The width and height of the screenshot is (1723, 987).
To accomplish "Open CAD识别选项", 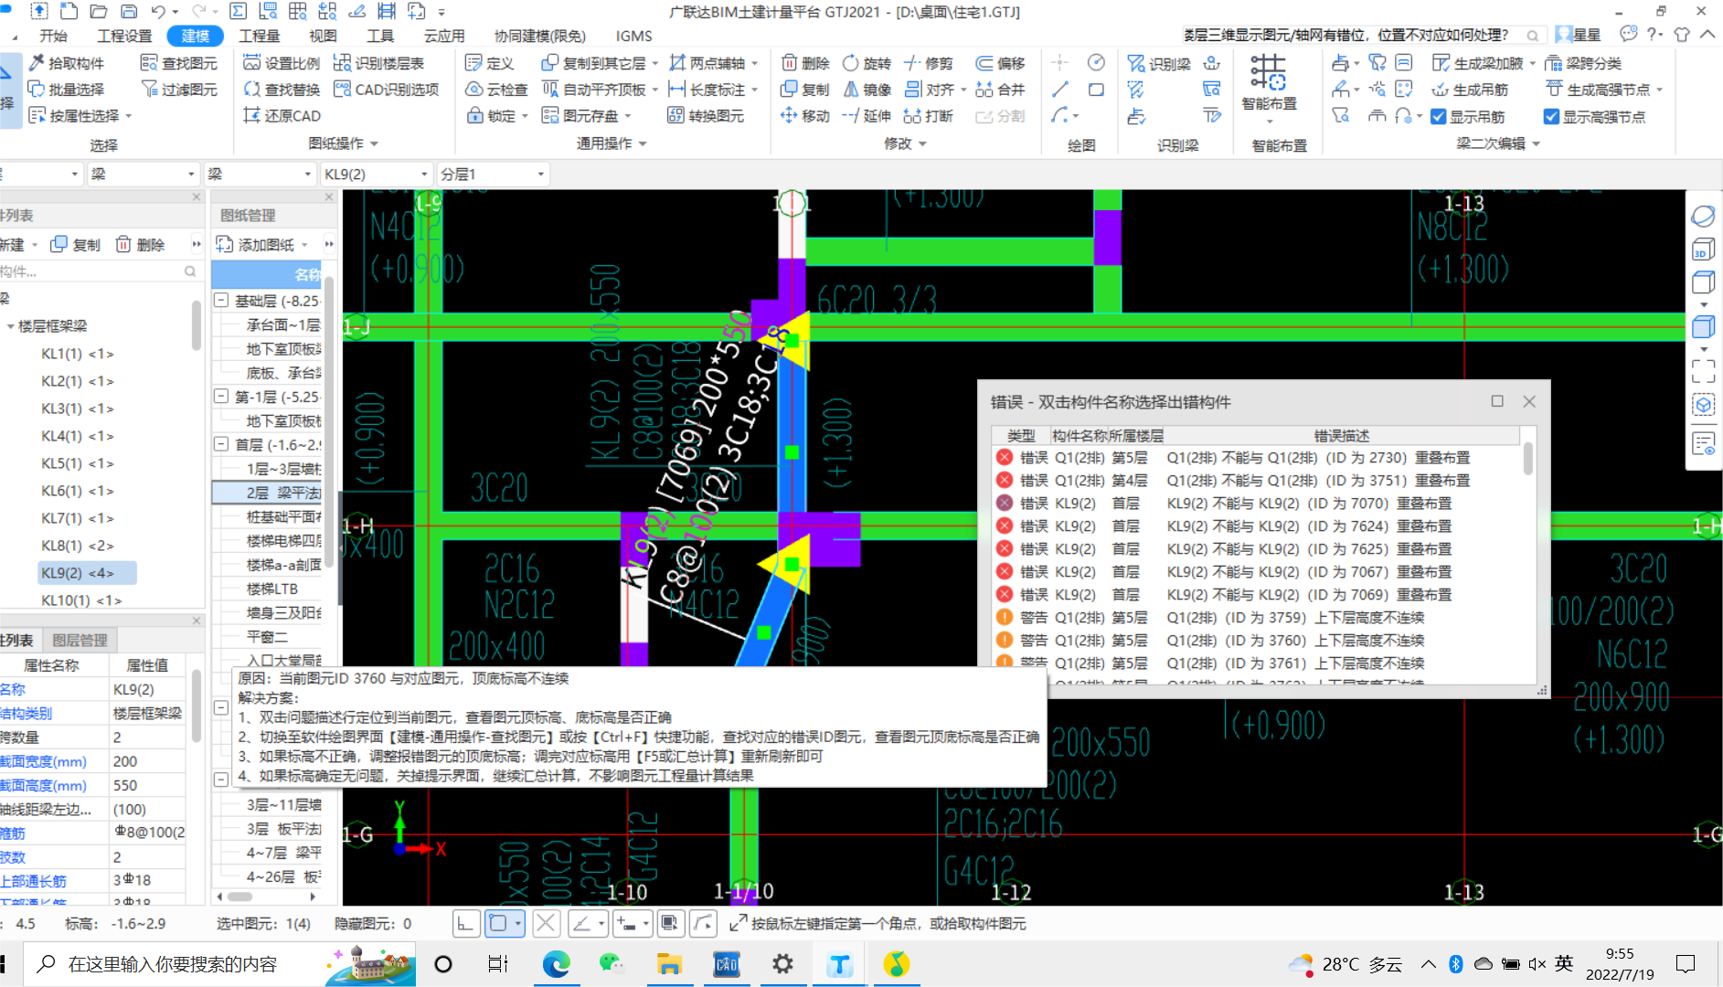I will 386,90.
